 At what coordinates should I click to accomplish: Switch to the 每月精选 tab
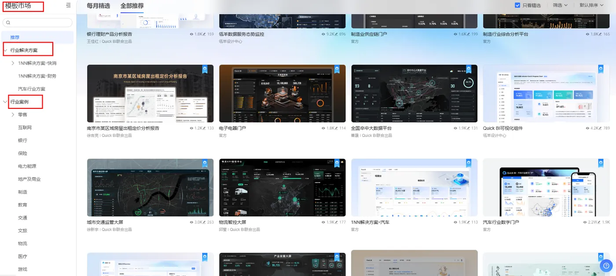click(x=99, y=6)
